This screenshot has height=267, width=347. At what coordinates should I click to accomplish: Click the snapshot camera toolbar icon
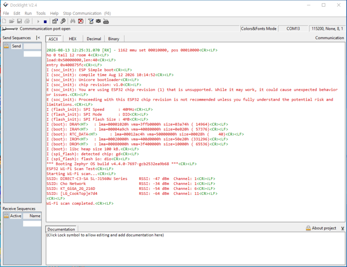[98, 21]
